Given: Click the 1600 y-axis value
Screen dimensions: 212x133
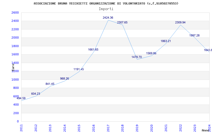Looking at the screenshot, I should pos(15,55).
